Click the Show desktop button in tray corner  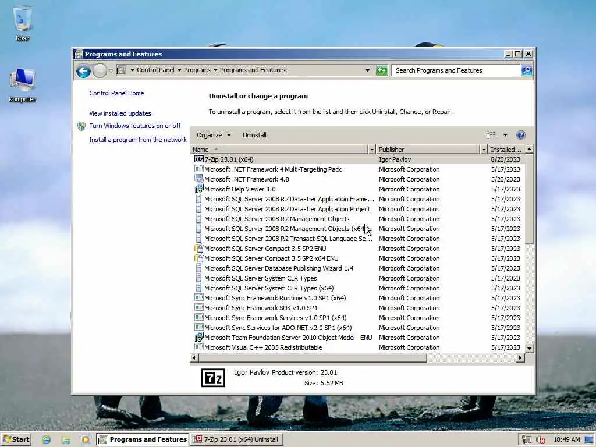pyautogui.click(x=590, y=440)
